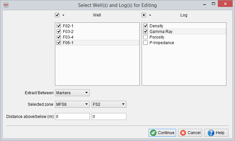
Task: Click the blue question mark Help icon
Action: 211,133
